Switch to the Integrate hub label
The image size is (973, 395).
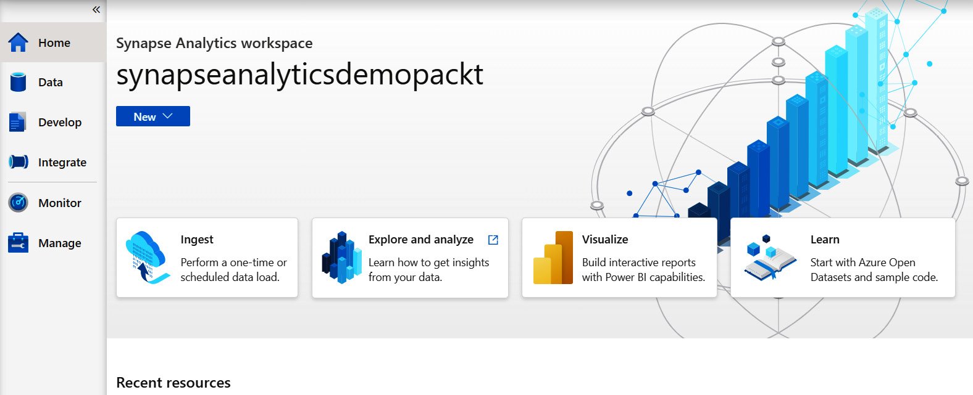coord(62,162)
